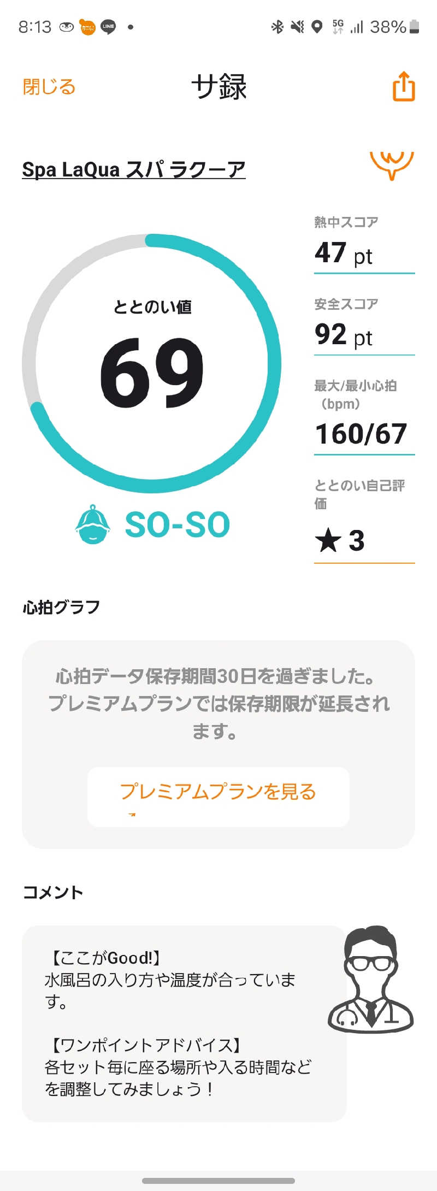Tap the sauna hat mascot icon
The width and height of the screenshot is (437, 1191).
(x=93, y=524)
